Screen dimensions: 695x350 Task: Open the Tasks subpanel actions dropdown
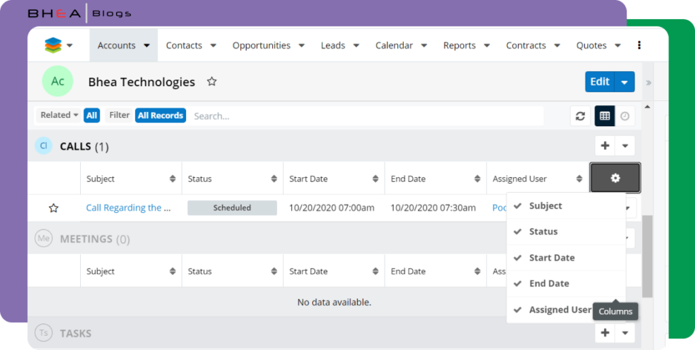tap(625, 333)
